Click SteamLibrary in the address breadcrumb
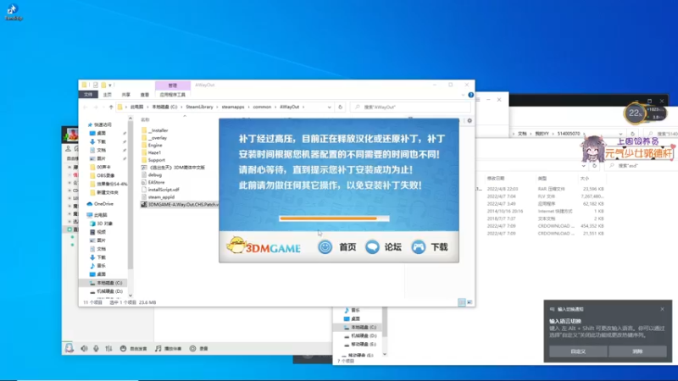678x381 pixels. tap(199, 108)
